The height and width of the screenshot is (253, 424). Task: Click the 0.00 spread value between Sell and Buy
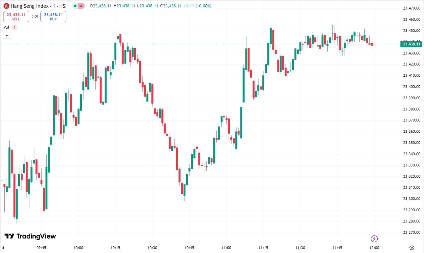(35, 16)
